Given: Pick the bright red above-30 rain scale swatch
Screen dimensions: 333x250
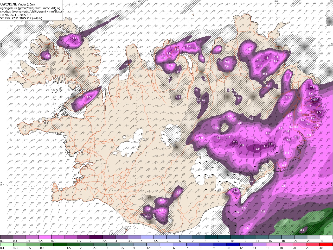Looking at the screenshot, I should coord(326,245).
